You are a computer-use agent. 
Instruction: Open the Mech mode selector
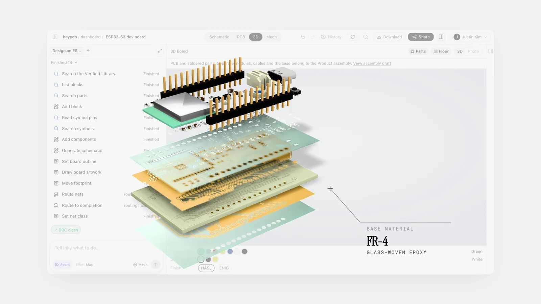[140, 264]
